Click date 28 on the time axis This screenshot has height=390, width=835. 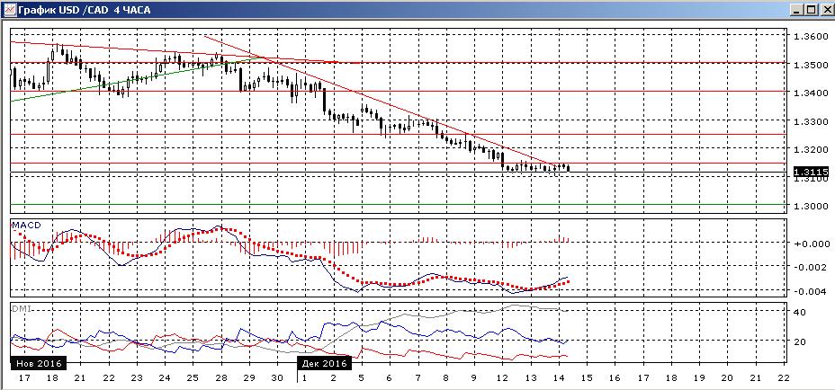(x=220, y=377)
